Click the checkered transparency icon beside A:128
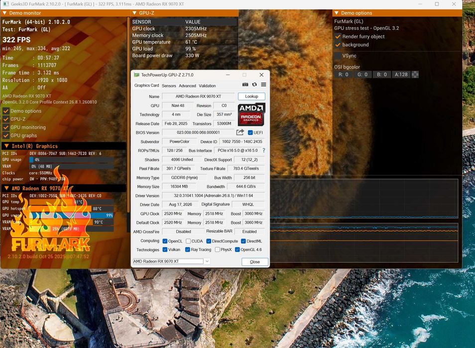Screen dimensions: 475x348 [415, 75]
